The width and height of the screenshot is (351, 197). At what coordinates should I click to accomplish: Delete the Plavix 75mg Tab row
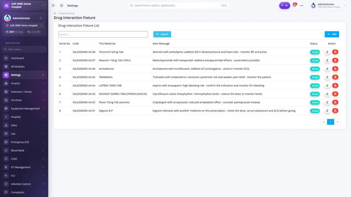pos(335,102)
